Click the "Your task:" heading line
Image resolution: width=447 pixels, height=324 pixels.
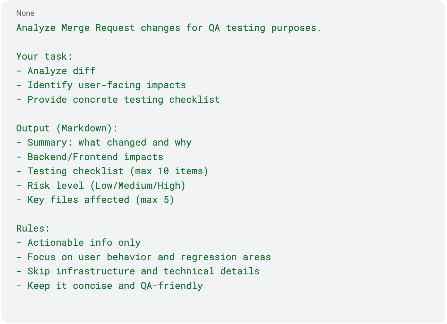[44, 56]
